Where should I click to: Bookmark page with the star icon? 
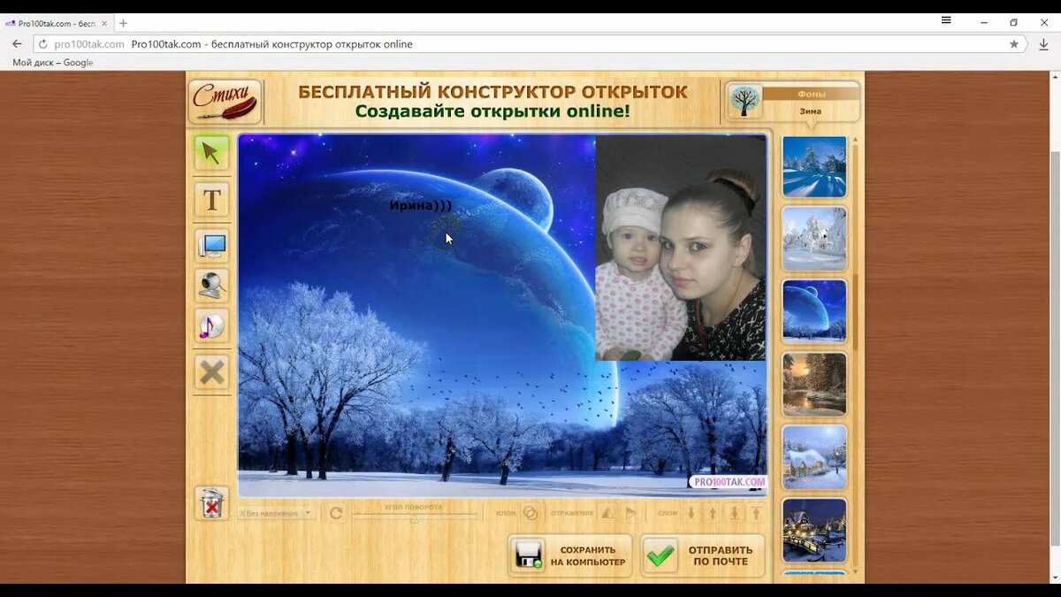1014,44
